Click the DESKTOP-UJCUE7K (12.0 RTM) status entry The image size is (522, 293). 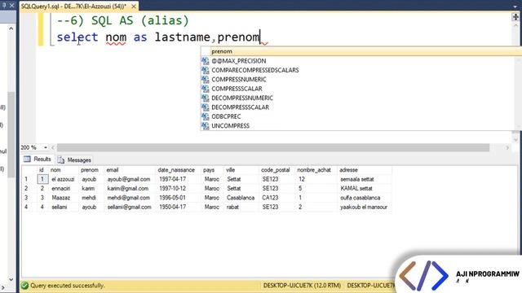302,286
